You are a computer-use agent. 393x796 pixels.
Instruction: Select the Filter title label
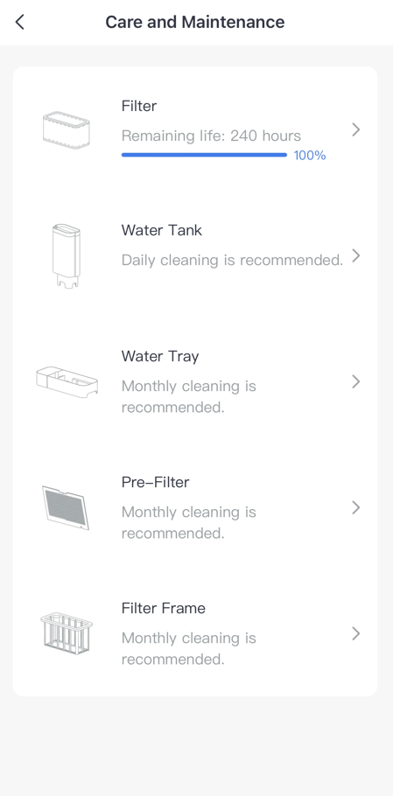(x=139, y=106)
